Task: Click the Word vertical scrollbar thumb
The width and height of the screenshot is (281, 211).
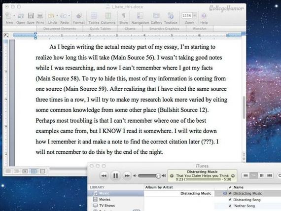Action: click(x=244, y=107)
